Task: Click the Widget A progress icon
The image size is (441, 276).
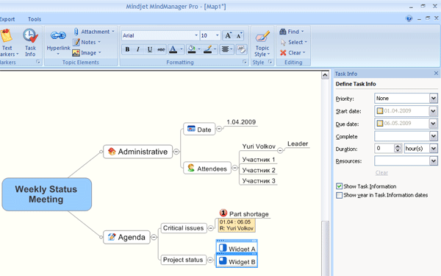Action: (223, 247)
